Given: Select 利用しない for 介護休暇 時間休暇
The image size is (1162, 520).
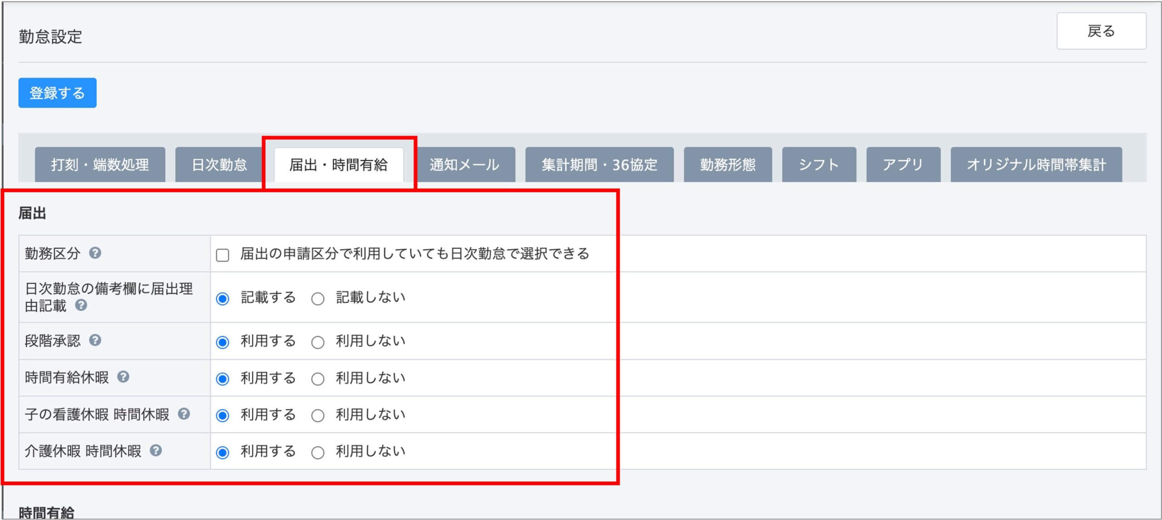Looking at the screenshot, I should [x=318, y=452].
